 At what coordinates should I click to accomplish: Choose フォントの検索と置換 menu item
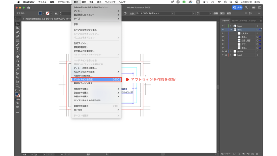(96, 68)
